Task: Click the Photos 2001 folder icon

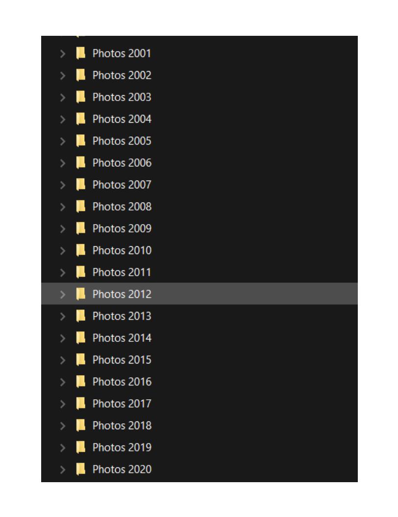Action: tap(81, 53)
